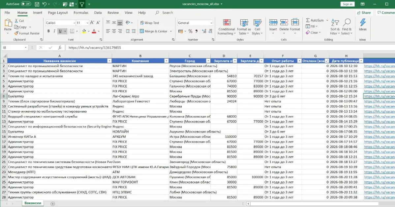Switch to the Insert tab
Screen dimensions: 395x207
tap(38, 12)
